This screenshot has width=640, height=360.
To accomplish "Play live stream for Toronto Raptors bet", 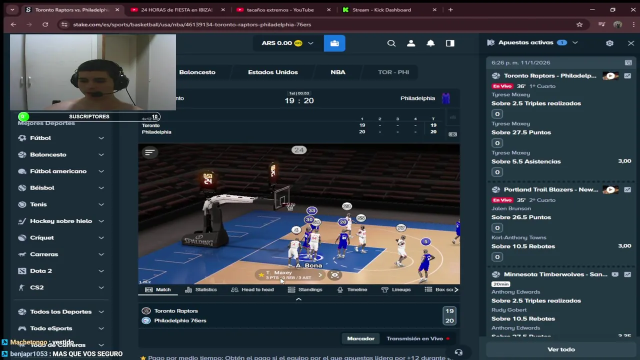I will [610, 76].
